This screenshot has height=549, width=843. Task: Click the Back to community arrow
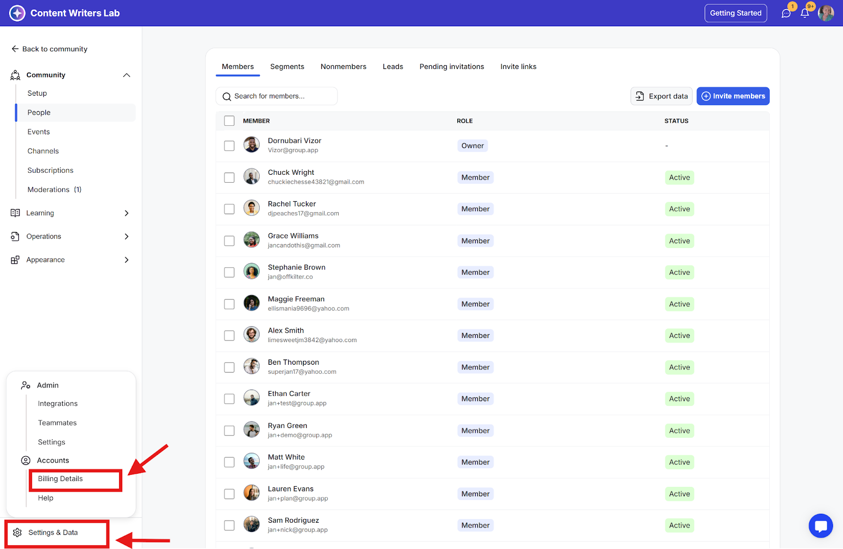click(x=15, y=49)
